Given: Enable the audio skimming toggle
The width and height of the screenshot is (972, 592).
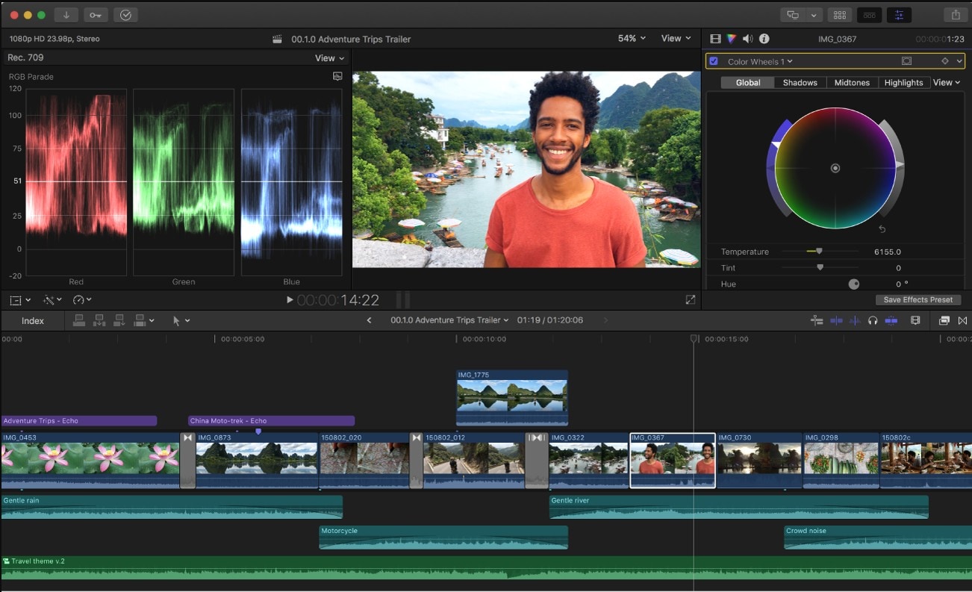Looking at the screenshot, I should [856, 320].
